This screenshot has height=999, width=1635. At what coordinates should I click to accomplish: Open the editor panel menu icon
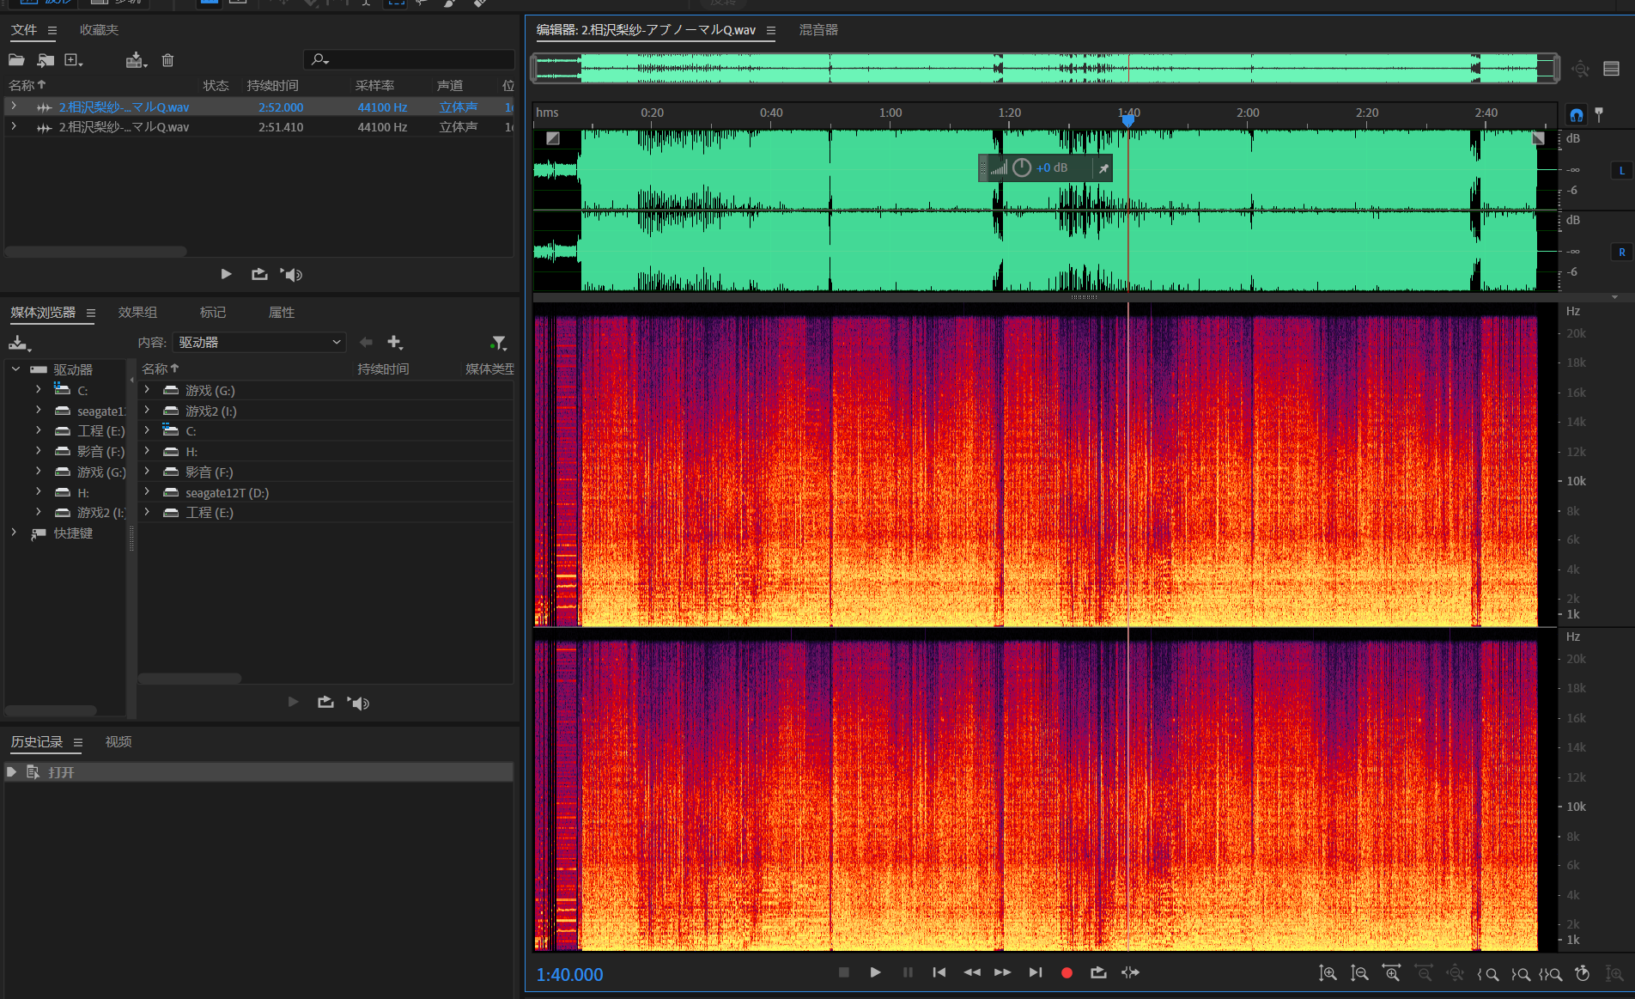click(x=770, y=30)
